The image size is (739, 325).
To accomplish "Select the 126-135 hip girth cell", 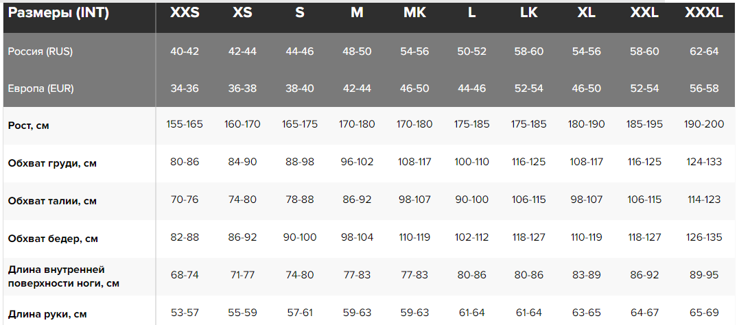I will click(x=703, y=237).
